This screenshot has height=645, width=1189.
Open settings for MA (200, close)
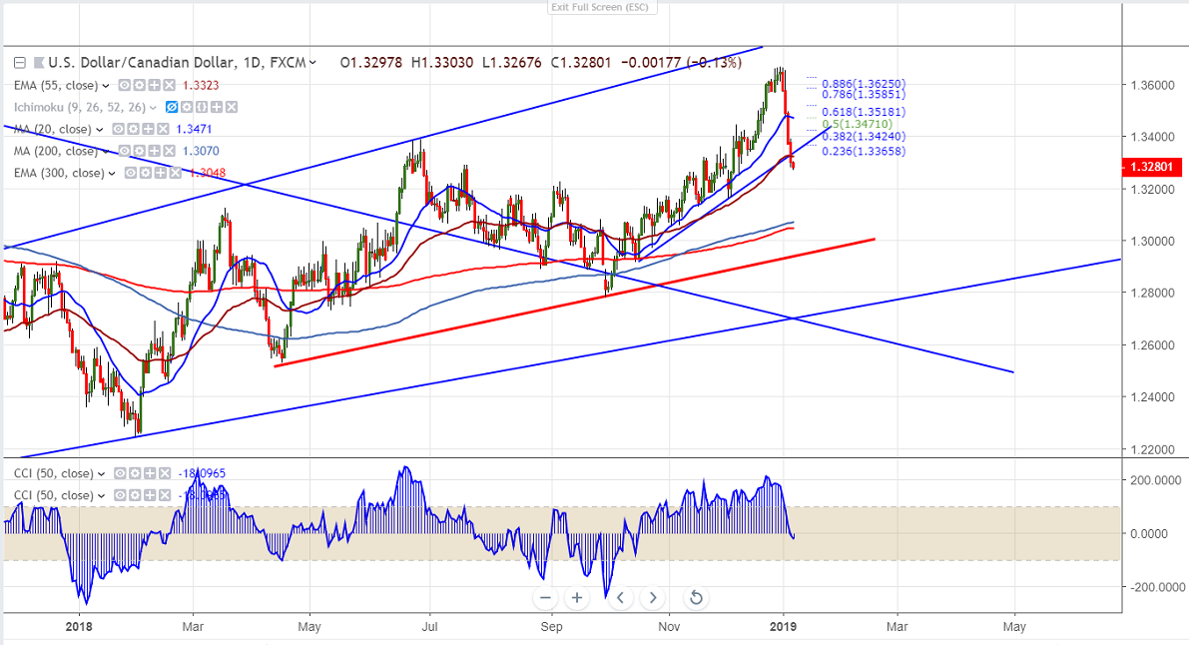(x=139, y=151)
